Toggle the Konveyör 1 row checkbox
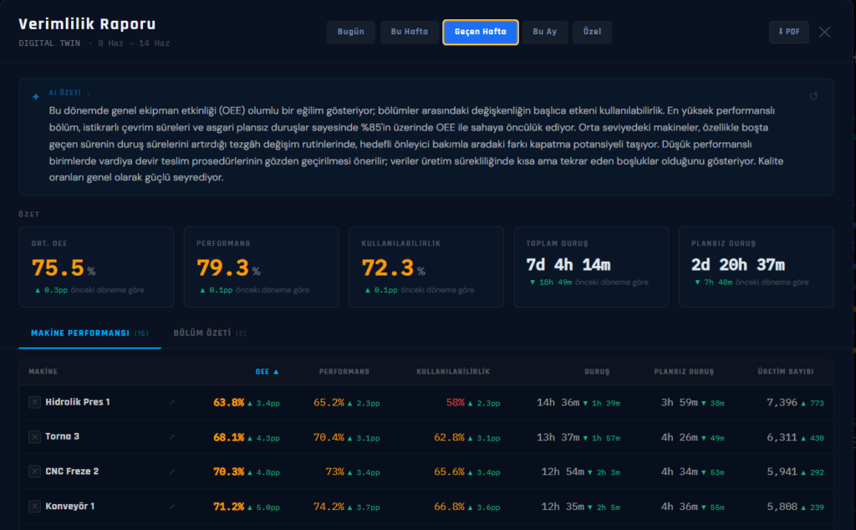The image size is (856, 530). [34, 506]
